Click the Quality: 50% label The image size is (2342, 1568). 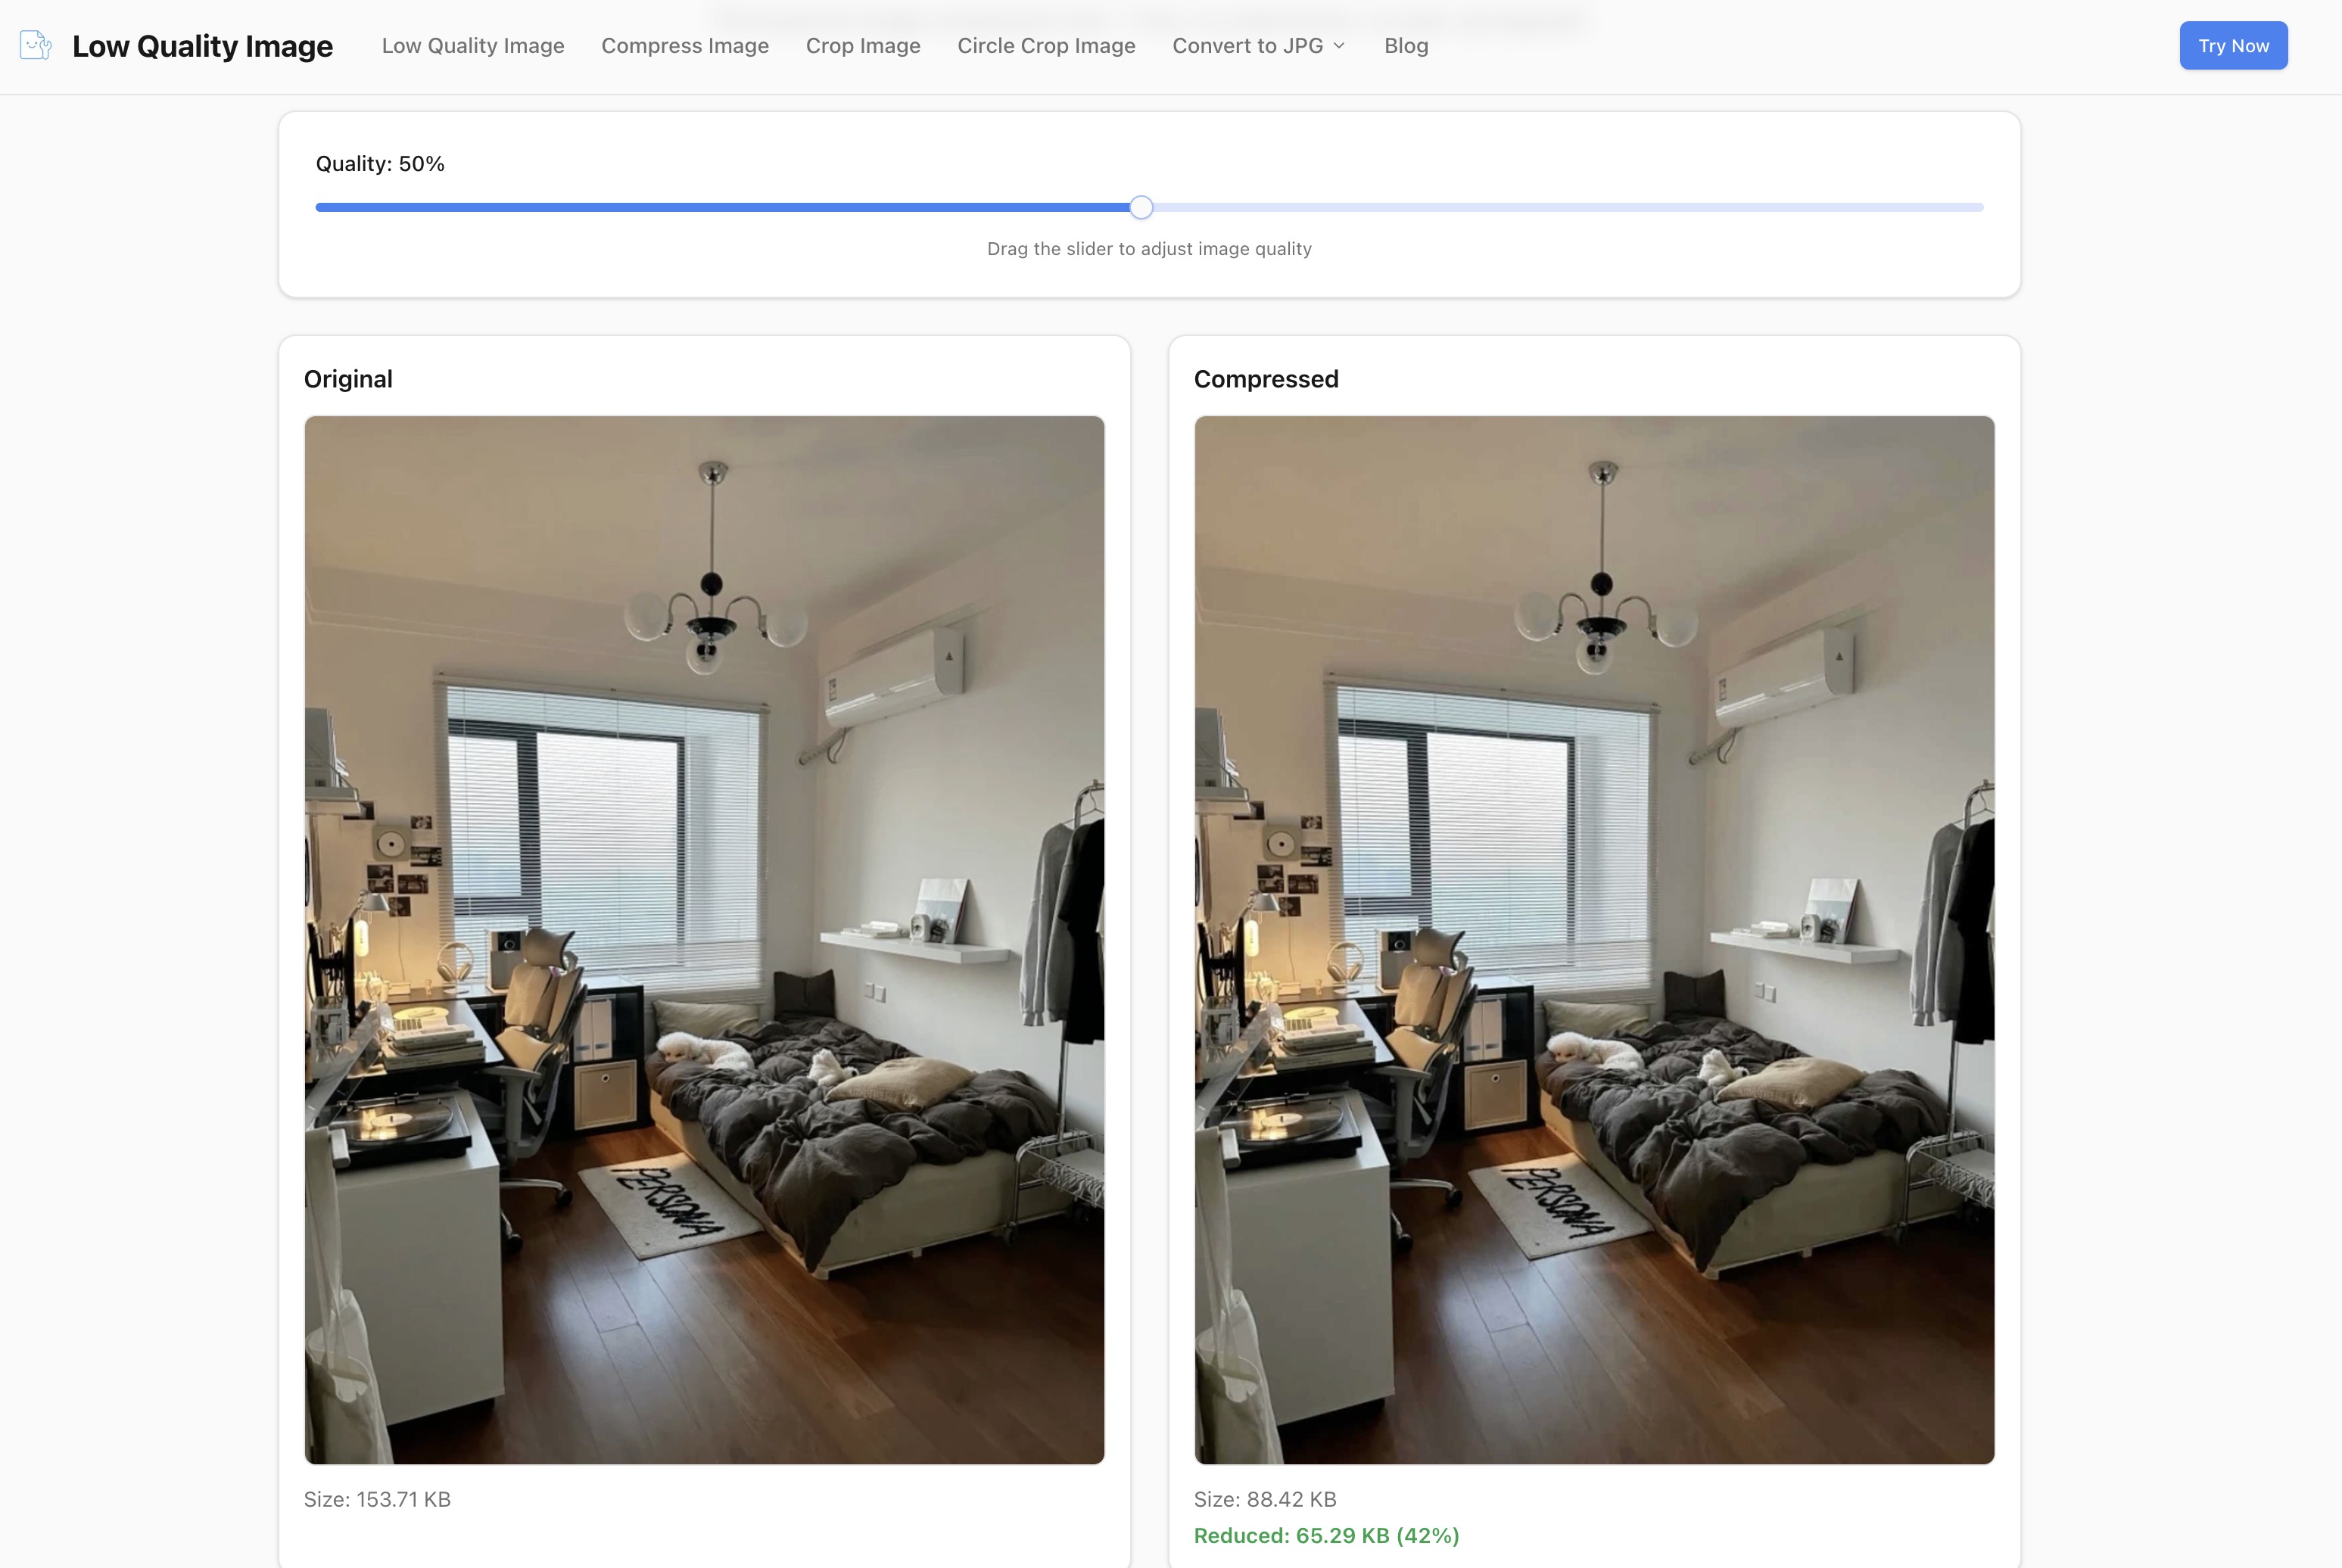(380, 163)
